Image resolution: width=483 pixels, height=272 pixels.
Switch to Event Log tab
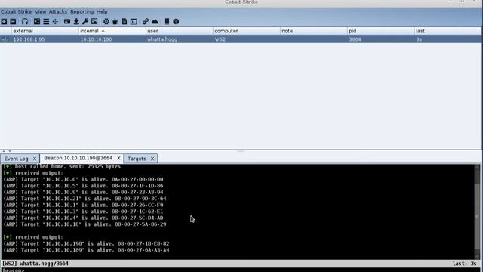pos(17,159)
